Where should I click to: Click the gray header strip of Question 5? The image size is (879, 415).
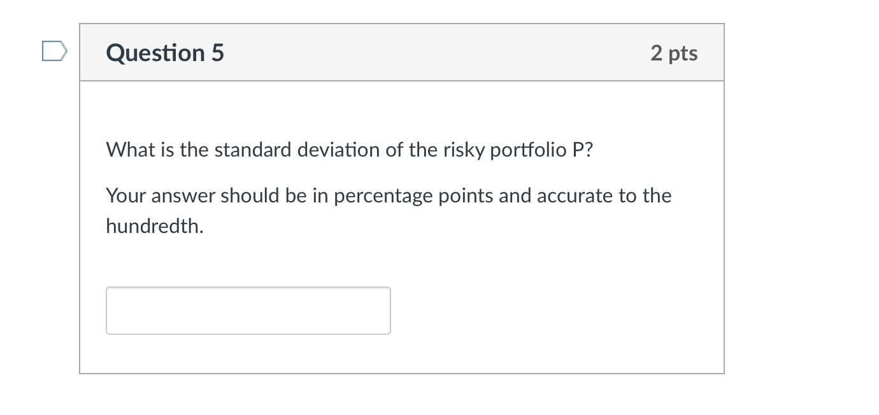(x=401, y=52)
